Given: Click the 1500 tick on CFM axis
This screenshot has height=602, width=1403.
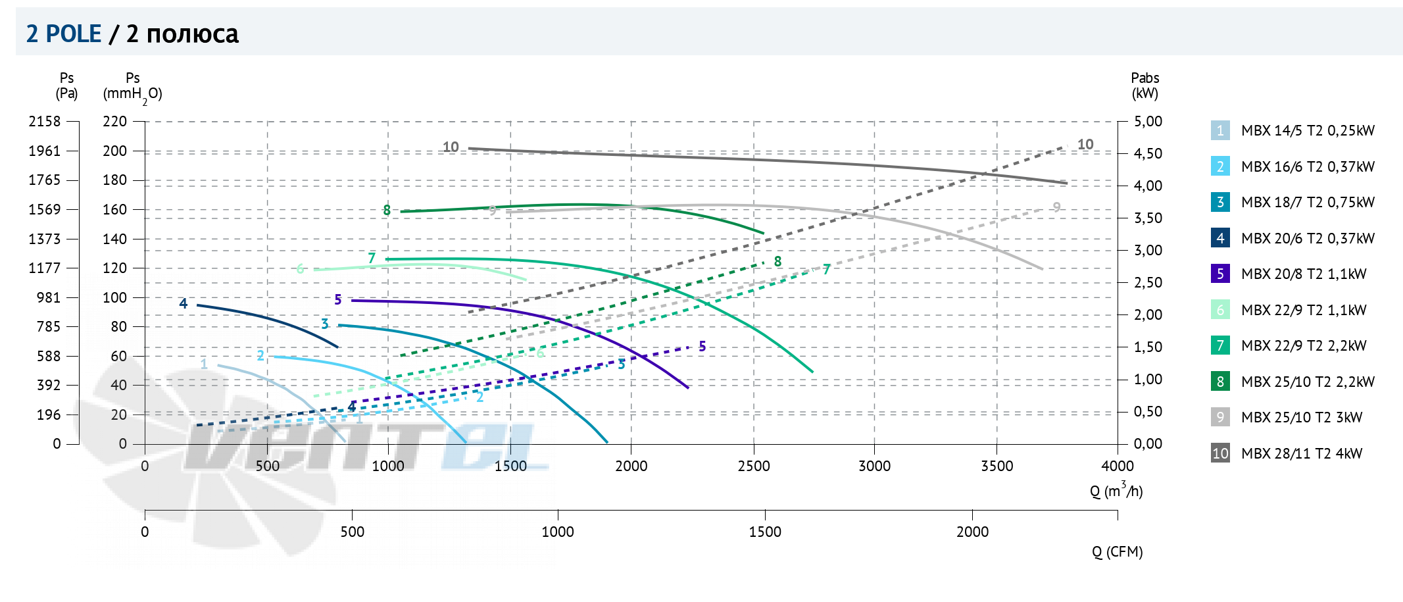Looking at the screenshot, I should pos(765,532).
